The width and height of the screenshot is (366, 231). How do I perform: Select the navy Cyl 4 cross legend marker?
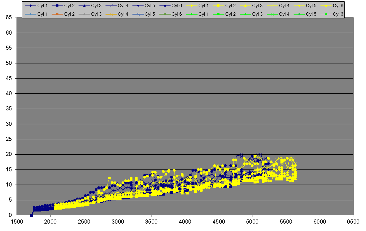(x=111, y=5)
